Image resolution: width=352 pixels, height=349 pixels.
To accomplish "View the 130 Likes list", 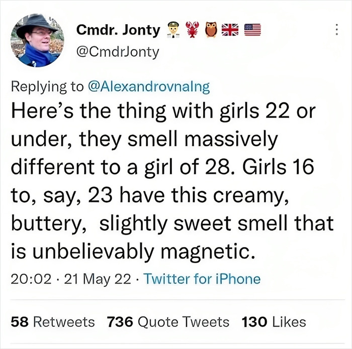I will pyautogui.click(x=273, y=321).
